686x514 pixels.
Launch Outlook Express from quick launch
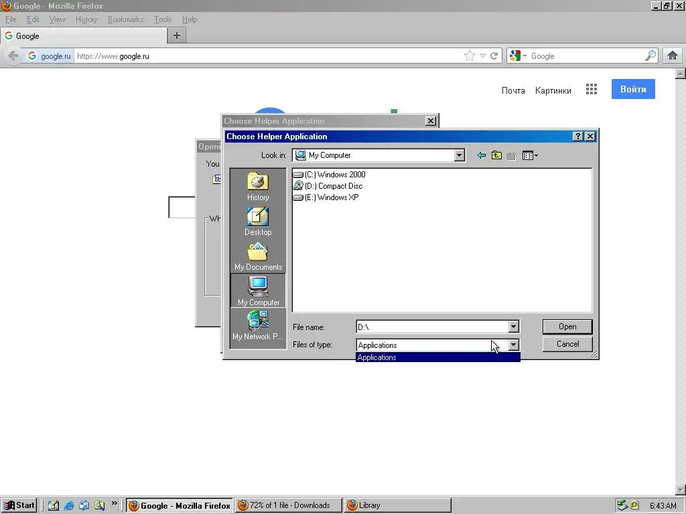(84, 505)
